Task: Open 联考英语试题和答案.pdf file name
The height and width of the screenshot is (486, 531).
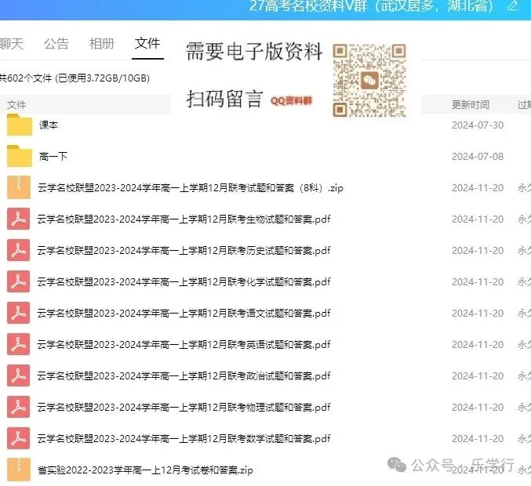Action: [184, 345]
